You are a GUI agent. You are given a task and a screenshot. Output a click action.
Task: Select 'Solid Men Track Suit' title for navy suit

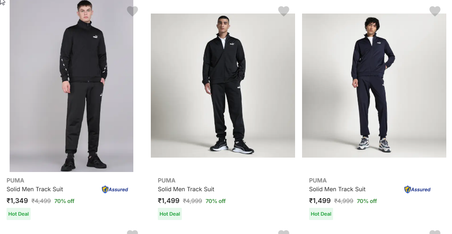(x=337, y=189)
